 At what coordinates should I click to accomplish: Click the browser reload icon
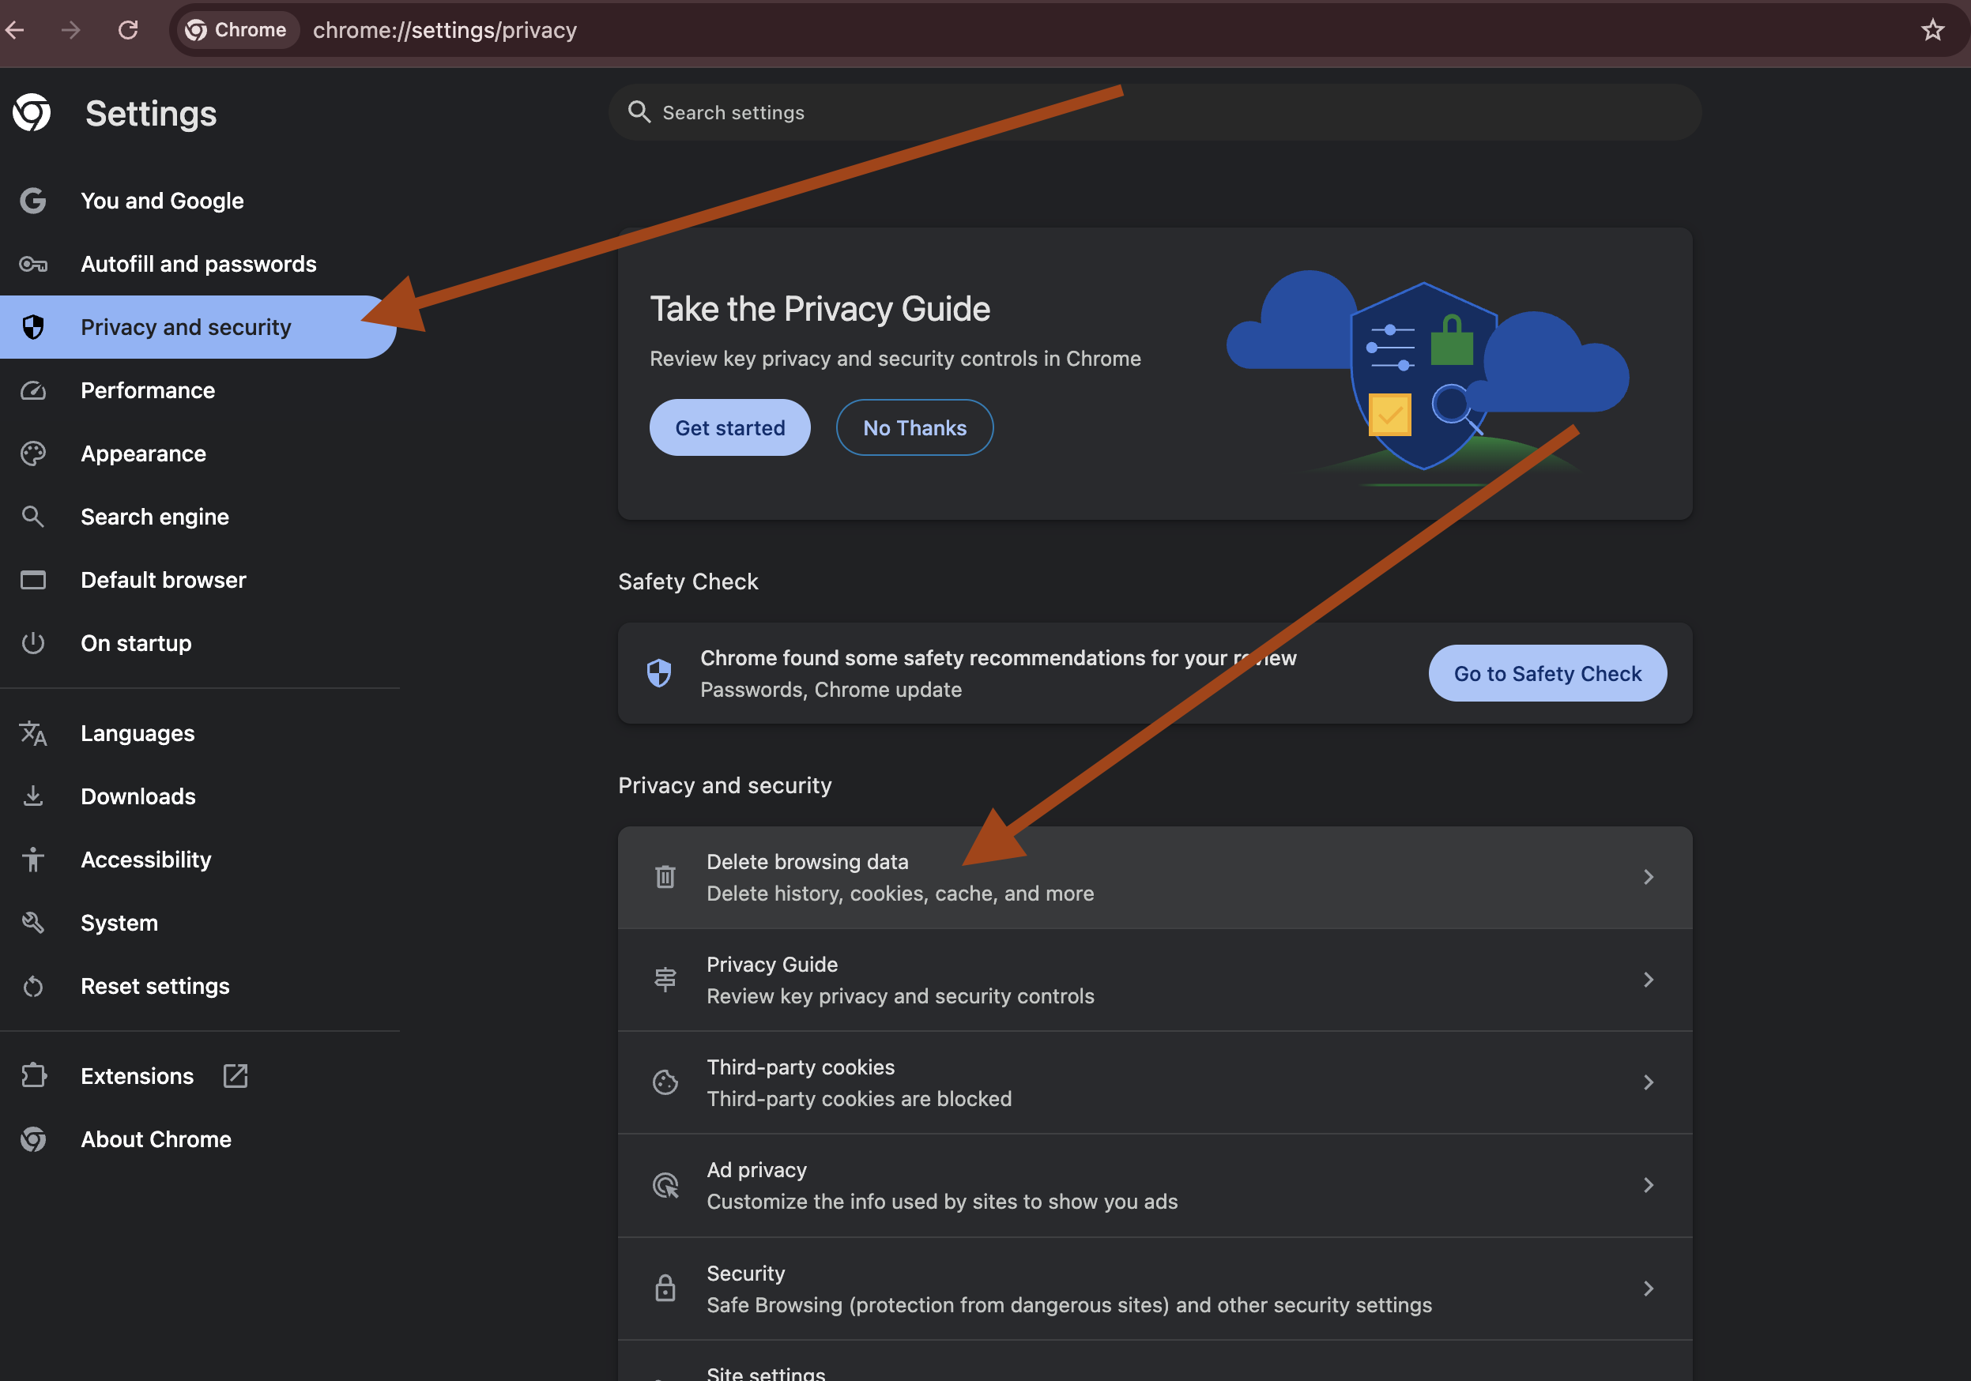(128, 30)
